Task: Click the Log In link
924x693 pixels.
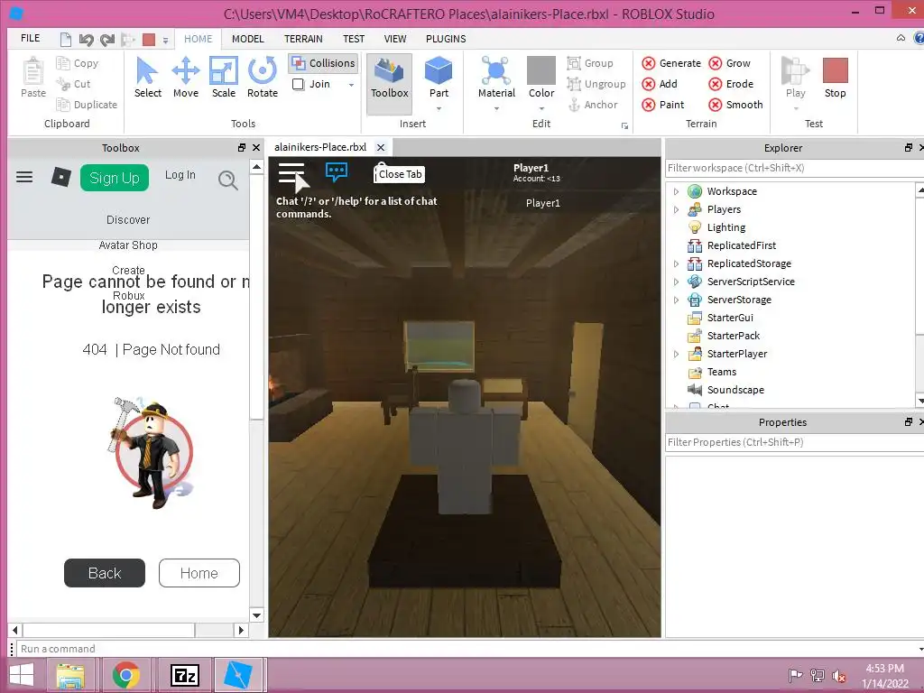Action: tap(180, 175)
